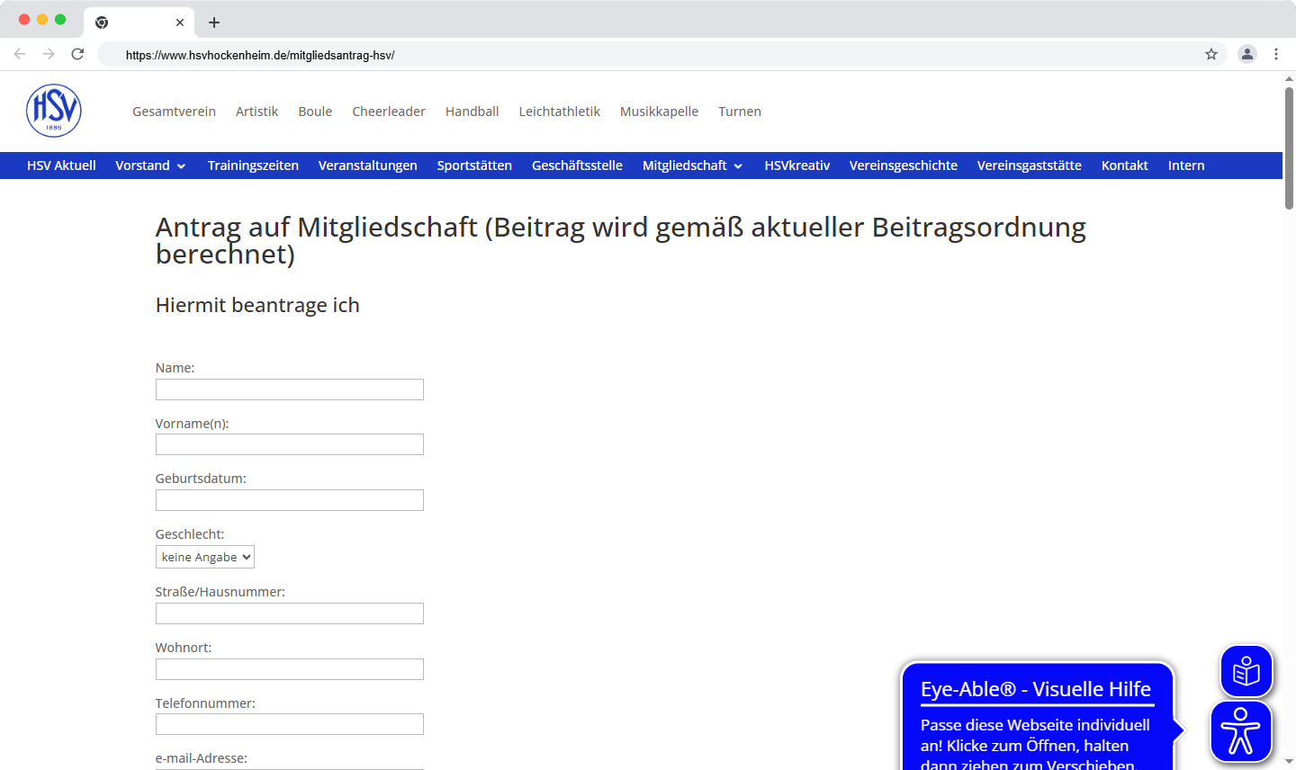Bookmark this page with the star
The width and height of the screenshot is (1296, 770).
pos(1210,54)
